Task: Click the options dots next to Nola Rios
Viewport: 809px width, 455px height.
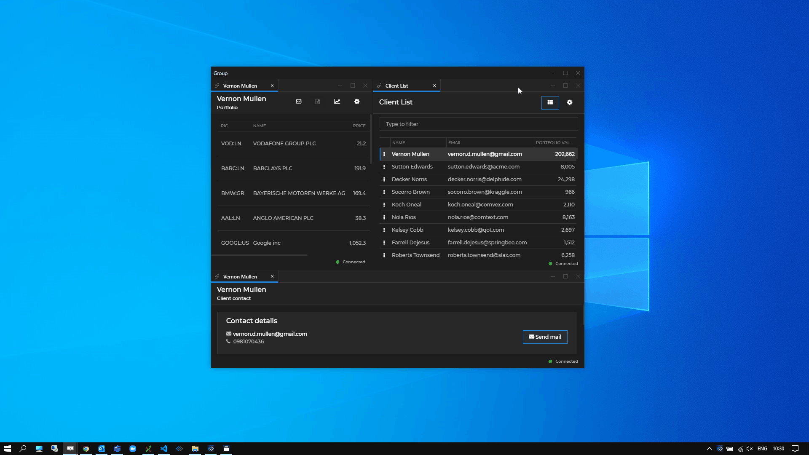Action: 384,217
